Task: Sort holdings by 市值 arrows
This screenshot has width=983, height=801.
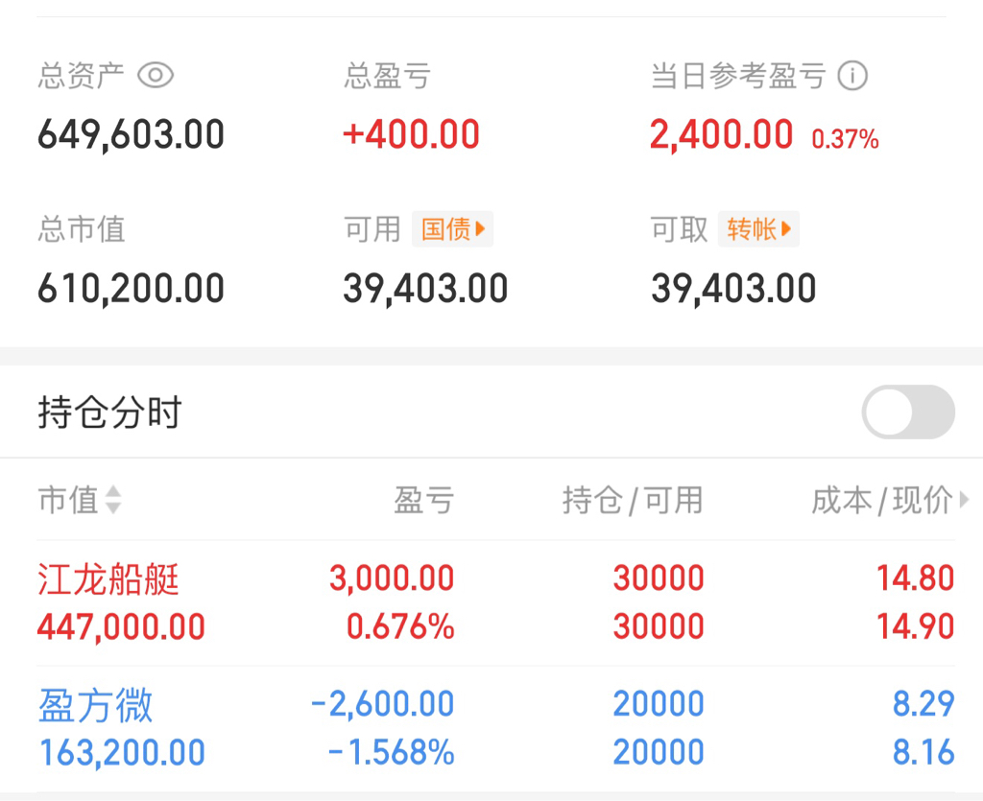Action: (x=113, y=500)
